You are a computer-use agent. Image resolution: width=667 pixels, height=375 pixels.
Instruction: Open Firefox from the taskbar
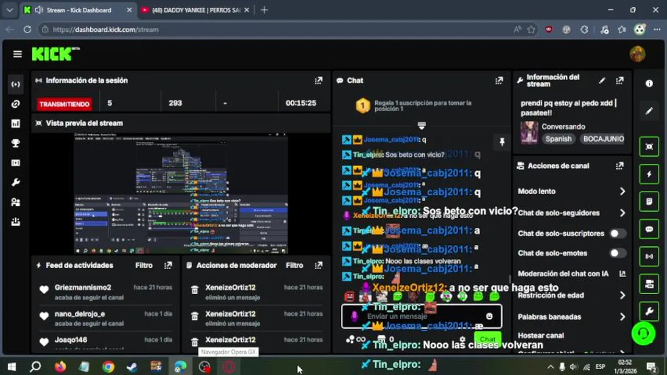pyautogui.click(x=60, y=367)
